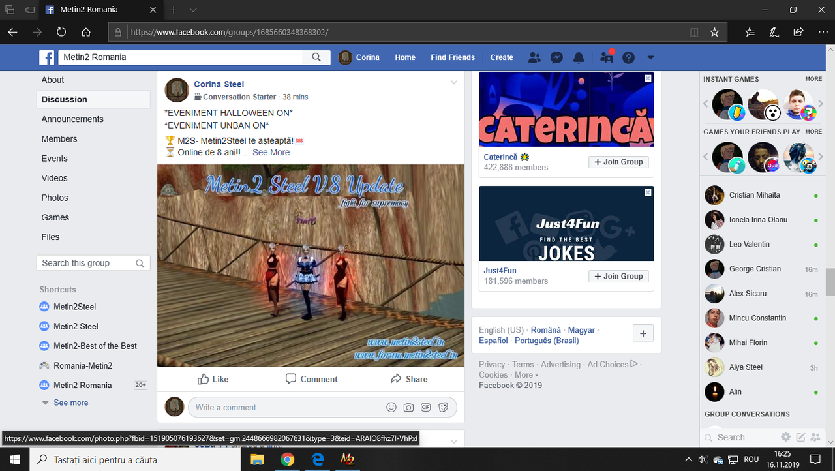835x471 pixels.
Task: Add page to favorites with star icon
Action: point(714,32)
